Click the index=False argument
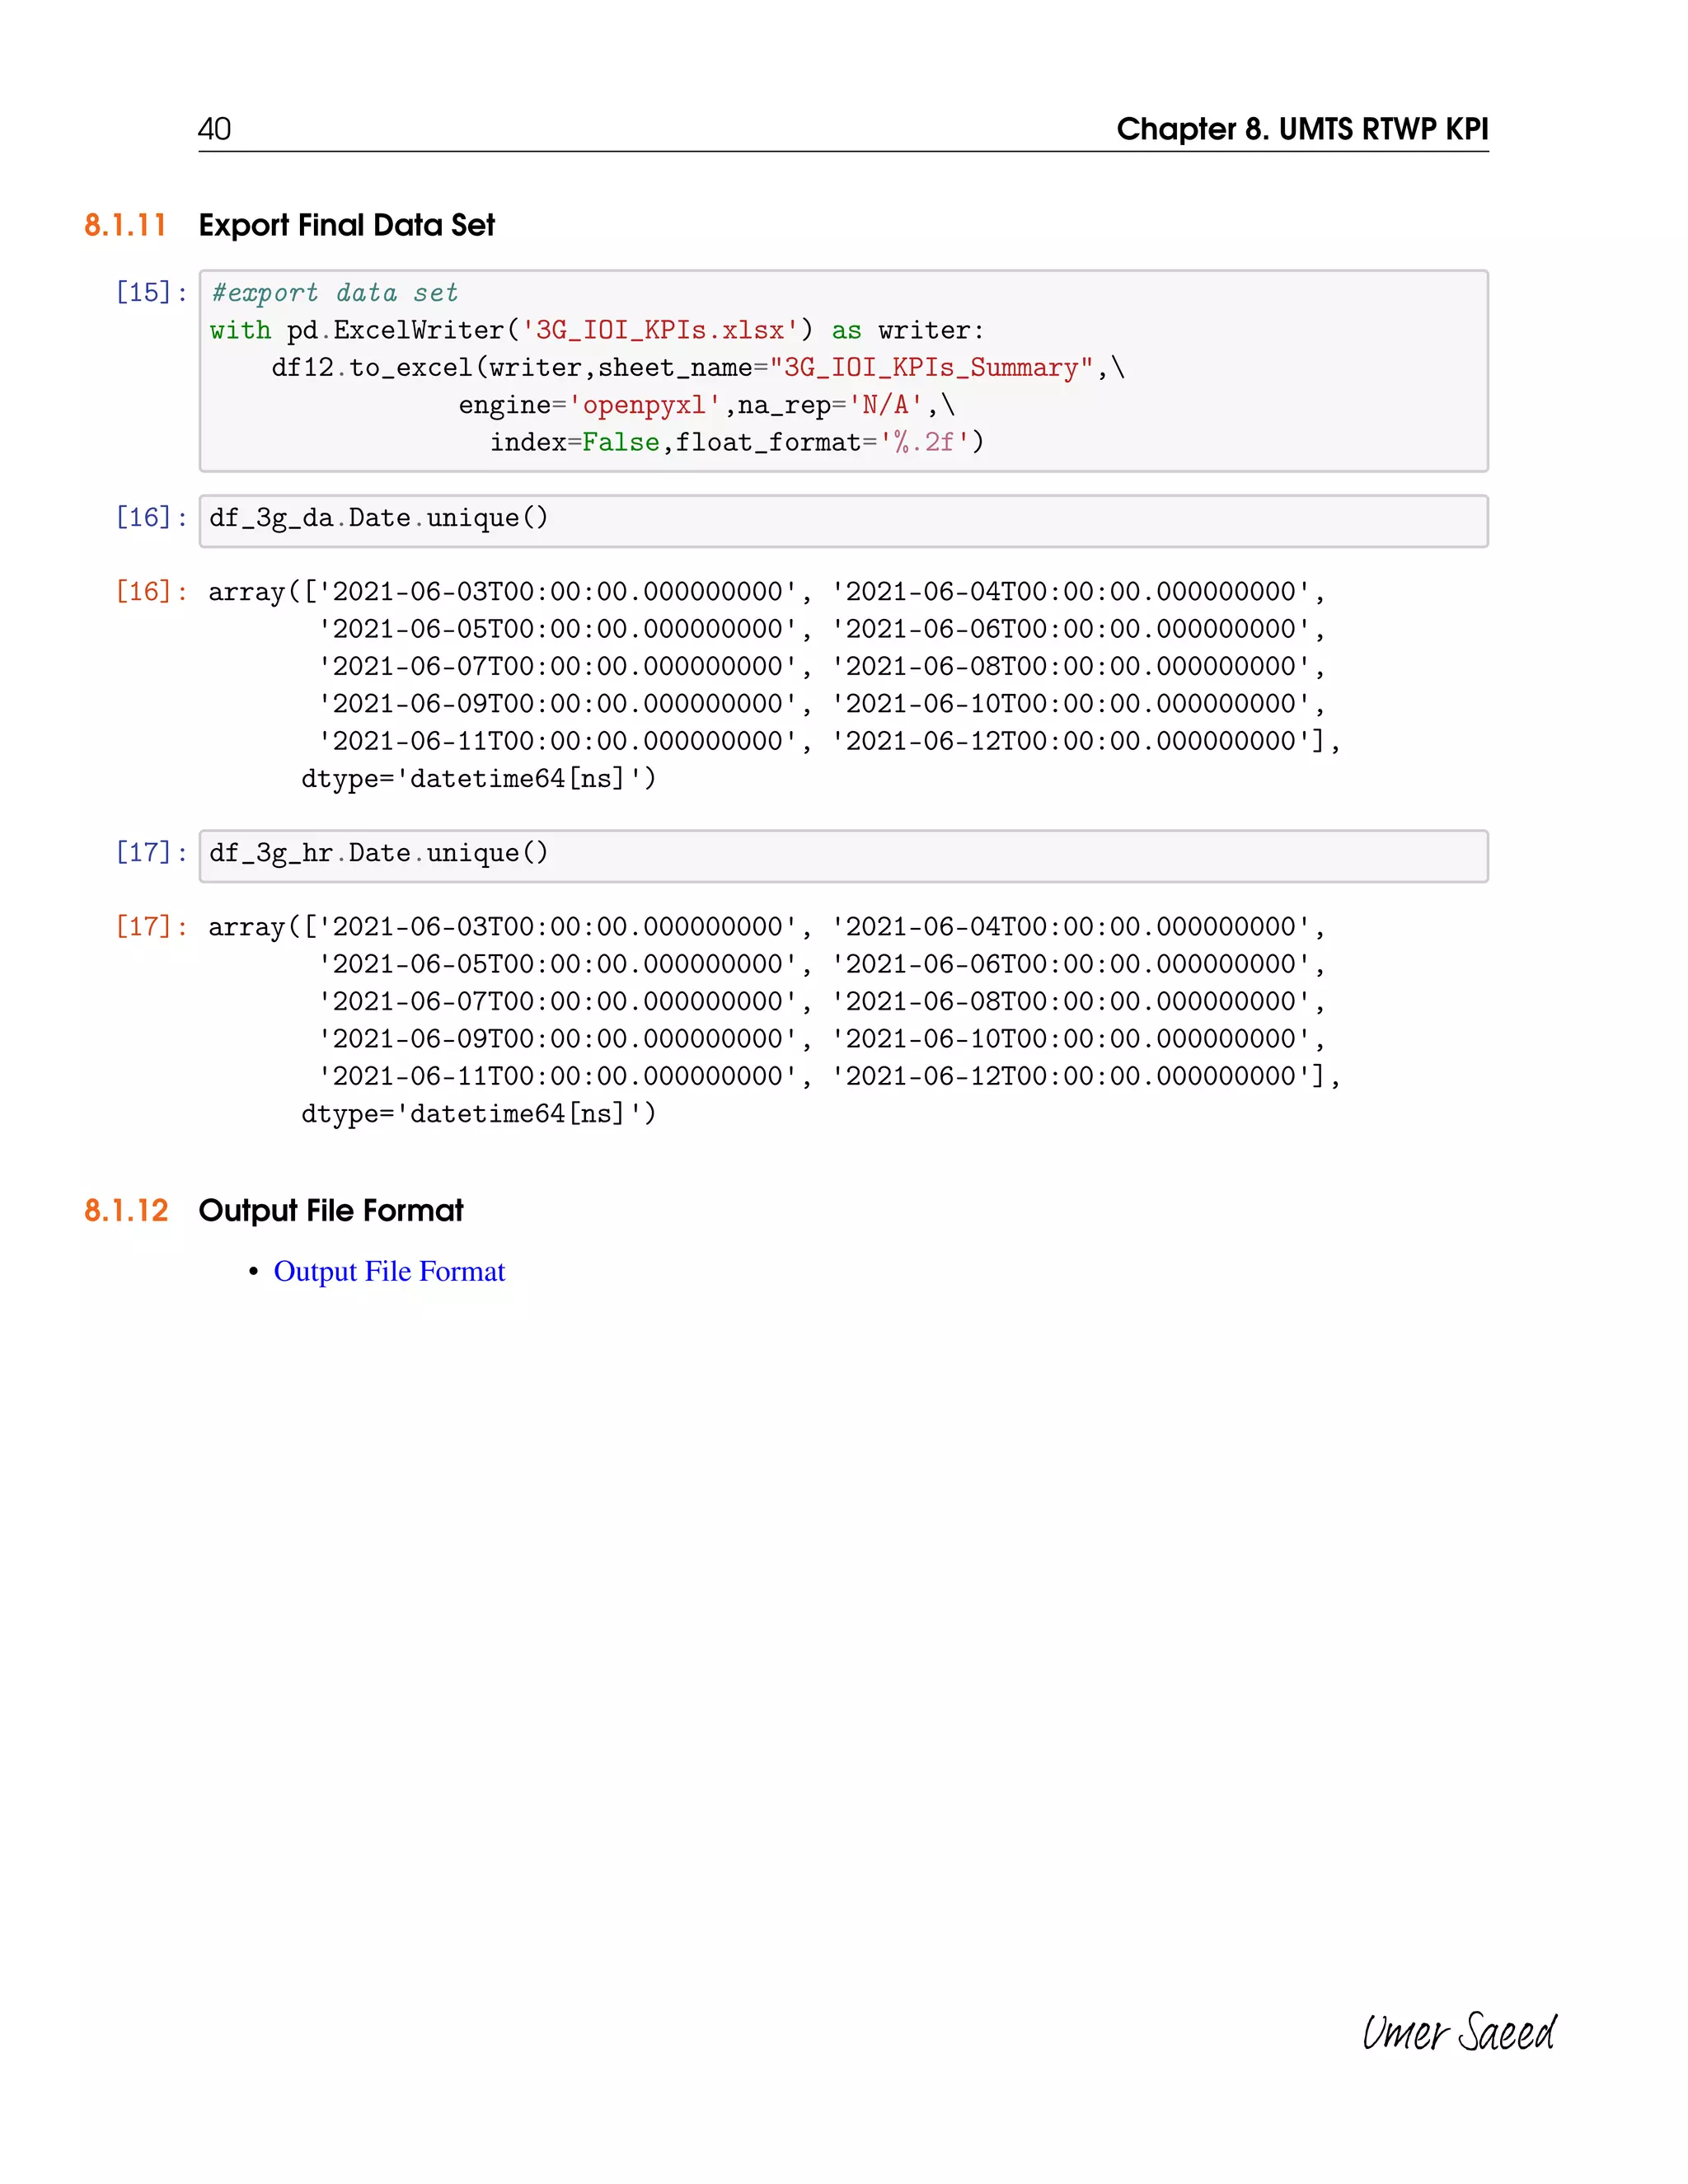This screenshot has width=1688, height=2184. [574, 442]
